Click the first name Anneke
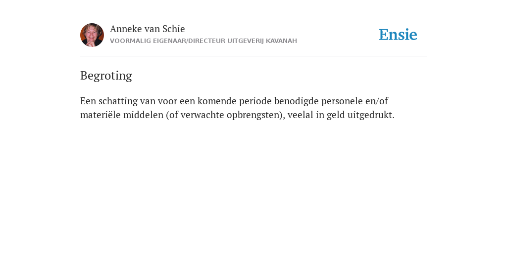507x253 pixels. coord(126,29)
